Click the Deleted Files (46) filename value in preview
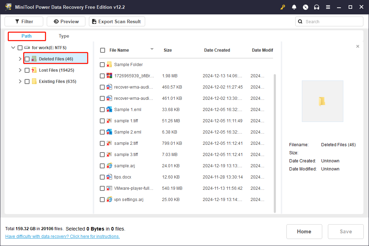This screenshot has height=246, width=369. tap(338, 145)
